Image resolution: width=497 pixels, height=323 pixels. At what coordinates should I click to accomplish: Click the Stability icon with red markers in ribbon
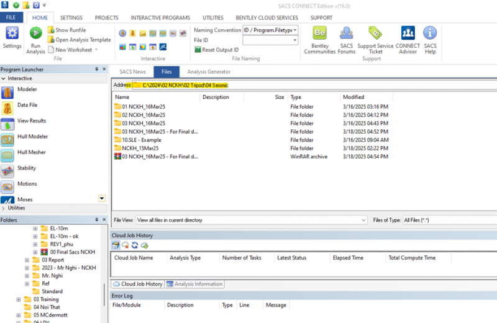click(x=183, y=34)
